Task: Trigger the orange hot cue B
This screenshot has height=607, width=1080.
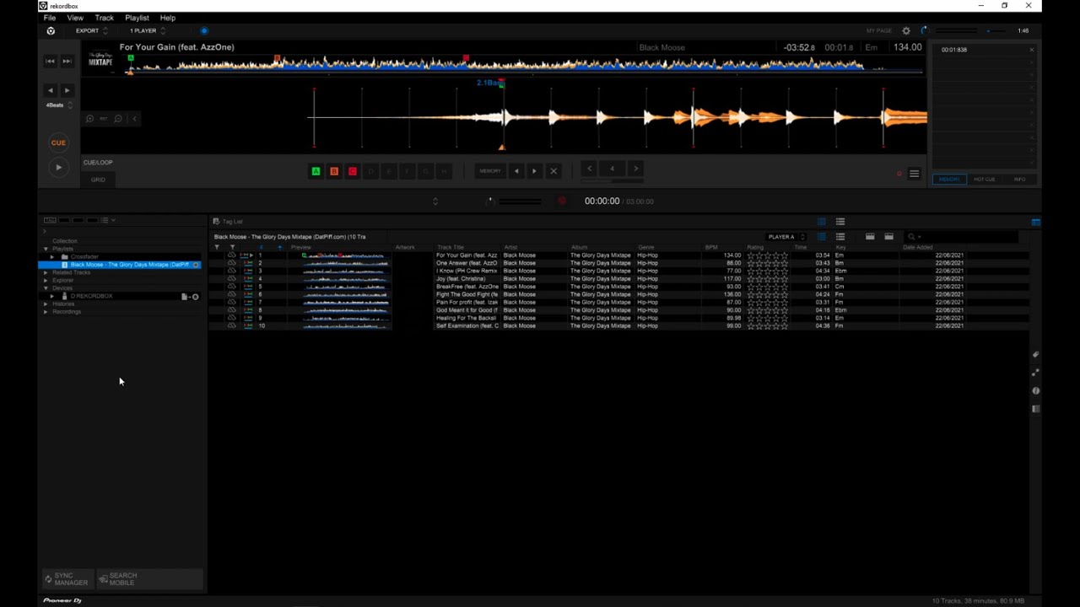Action: [x=334, y=171]
